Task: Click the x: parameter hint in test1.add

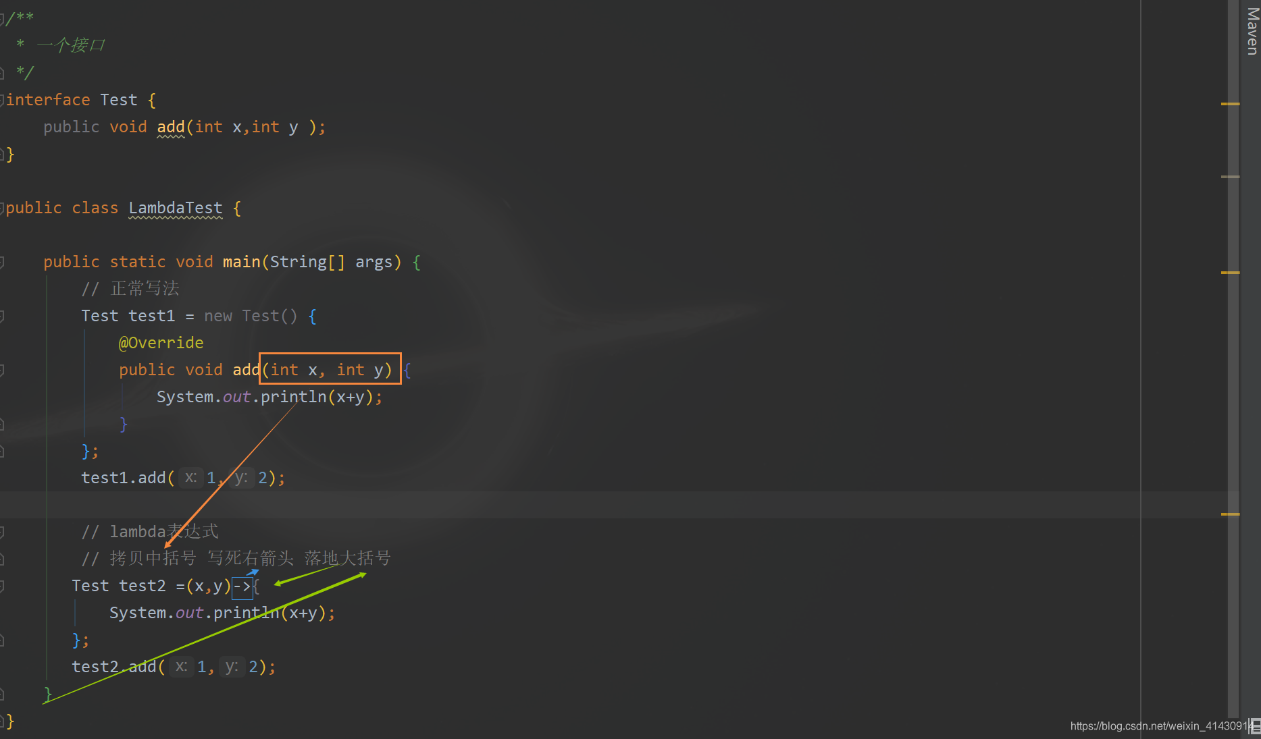Action: click(191, 477)
